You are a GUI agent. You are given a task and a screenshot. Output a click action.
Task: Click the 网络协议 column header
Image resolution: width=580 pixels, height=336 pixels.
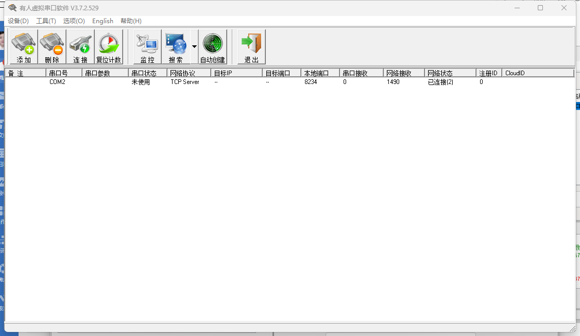pyautogui.click(x=189, y=73)
